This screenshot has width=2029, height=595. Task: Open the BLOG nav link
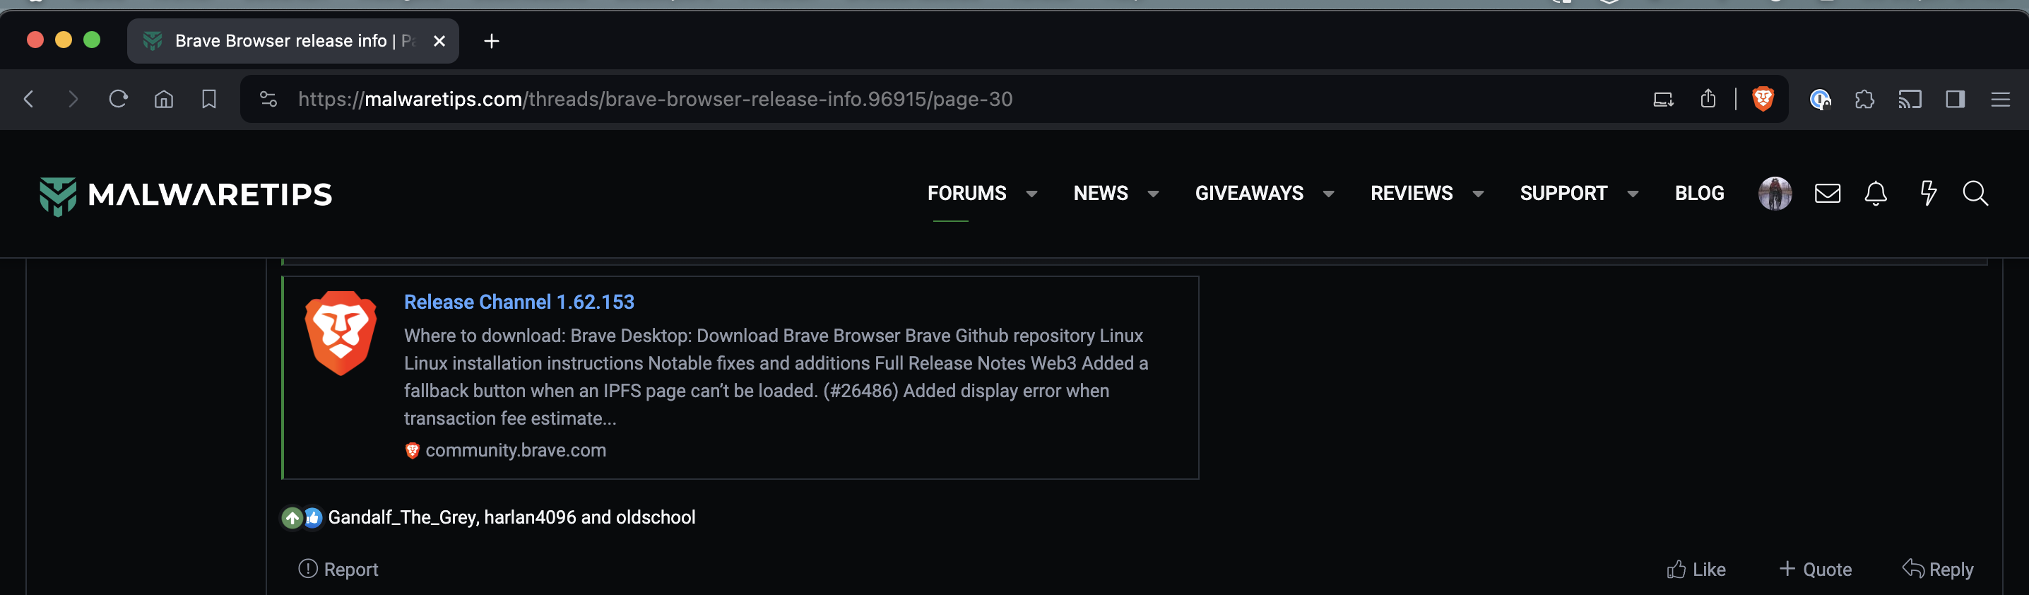coord(1700,194)
